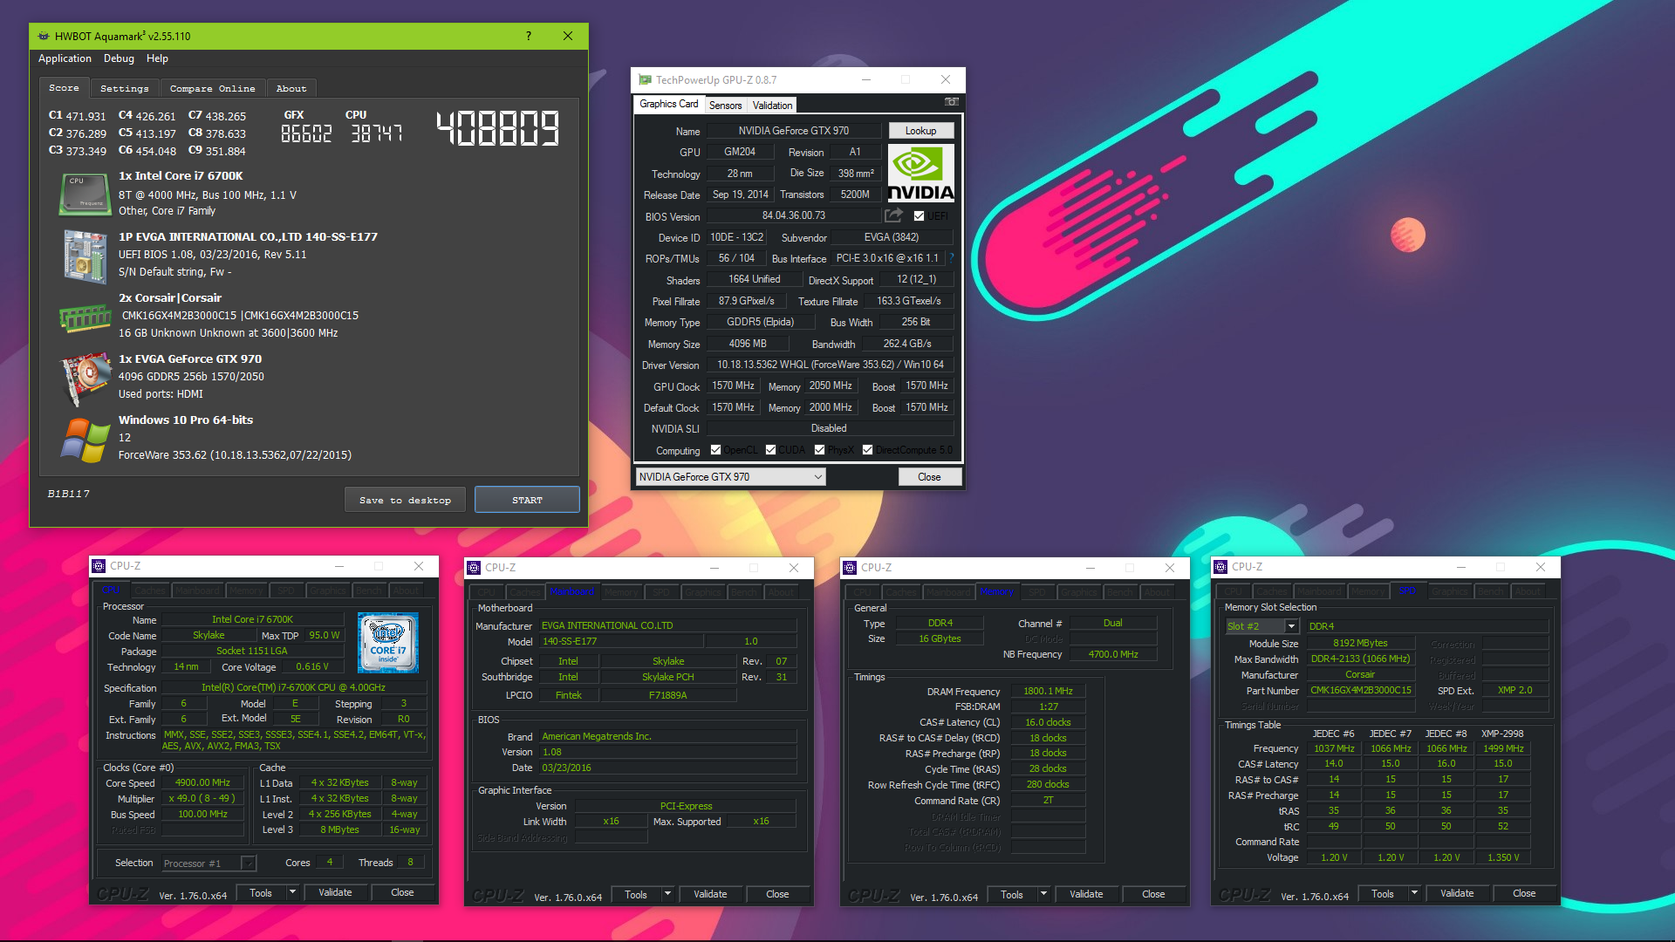Expand the Tools arrow in the CPU-Z SPD window

[x=1414, y=893]
